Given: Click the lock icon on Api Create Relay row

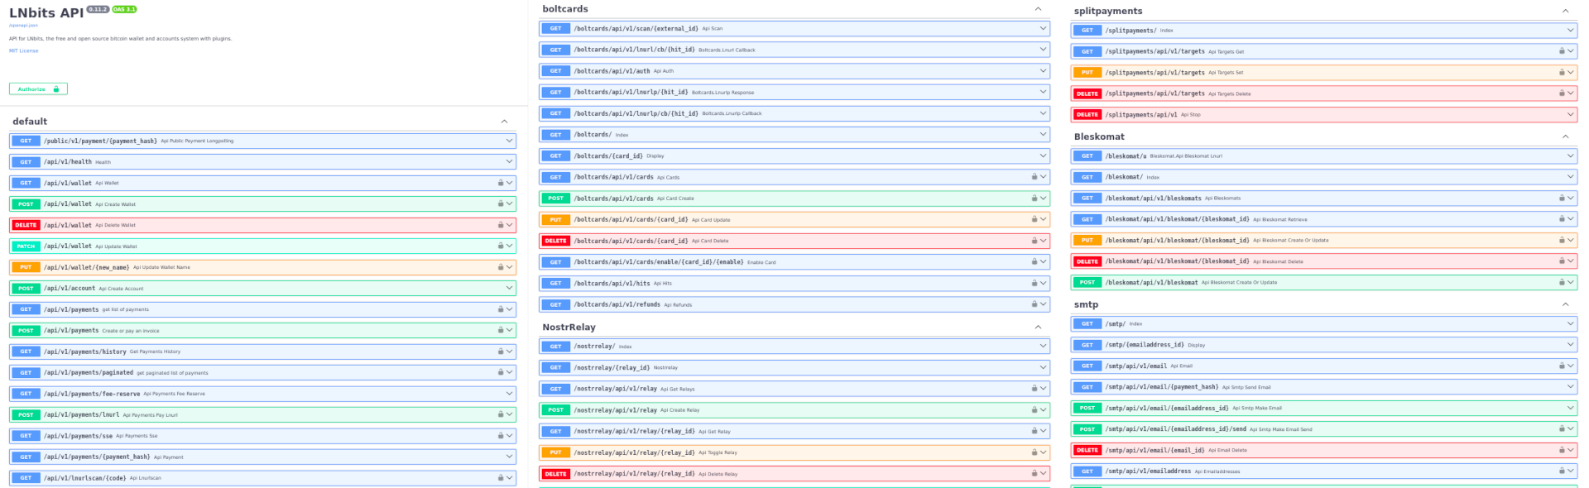Looking at the screenshot, I should (x=1035, y=410).
